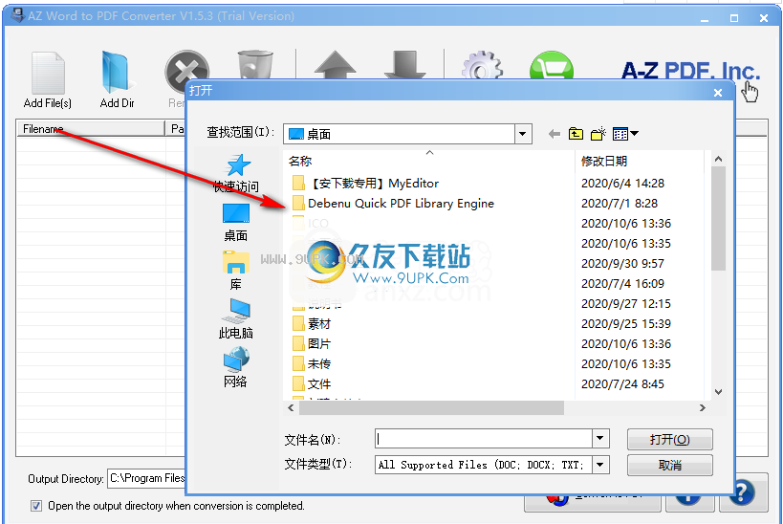Click the Add Dir folder icon
Viewport: 783px width, 524px height.
click(117, 73)
